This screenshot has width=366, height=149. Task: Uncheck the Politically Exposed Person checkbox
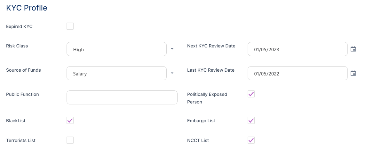251,94
